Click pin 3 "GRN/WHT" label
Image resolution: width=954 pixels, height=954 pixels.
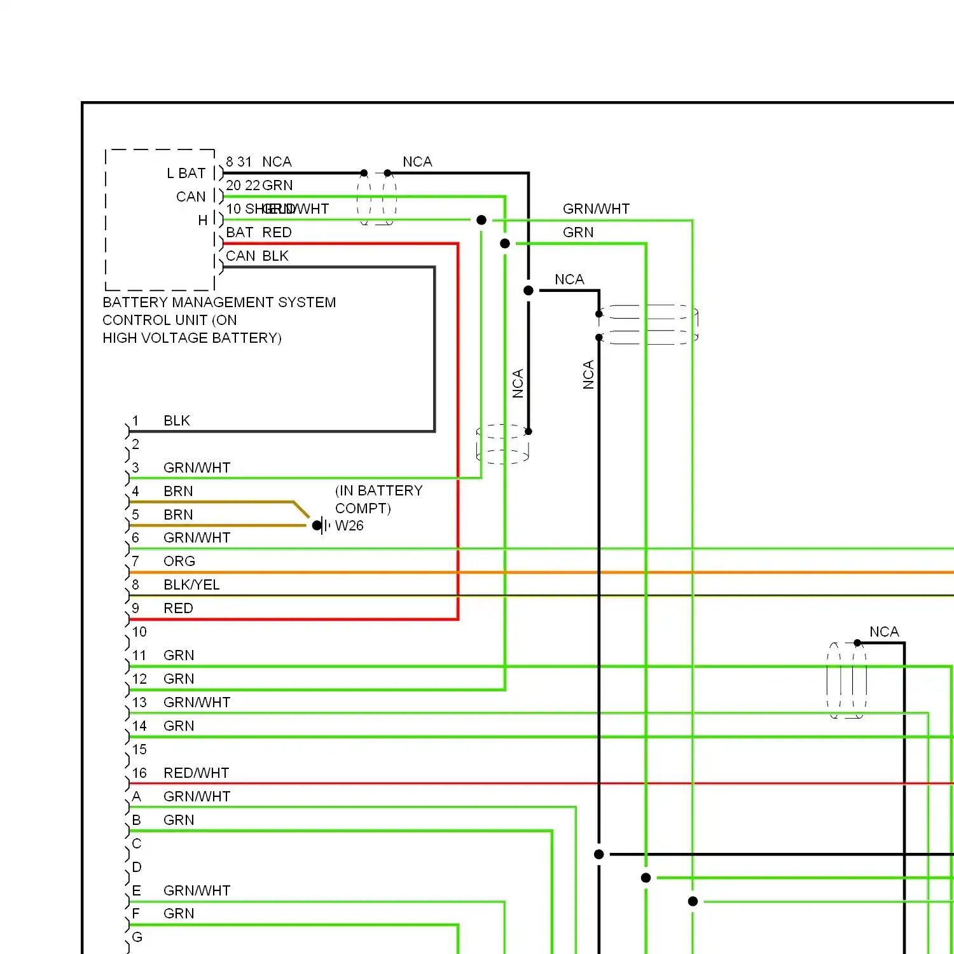click(x=197, y=467)
